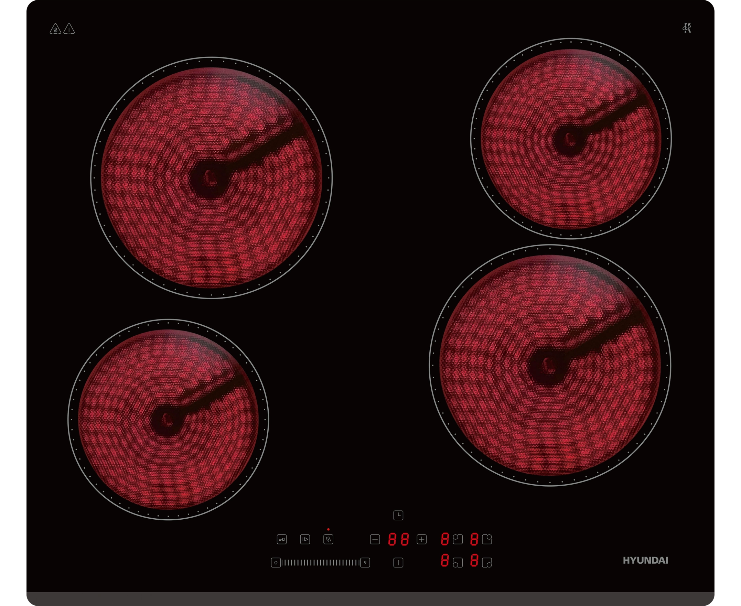This screenshot has width=741, height=606.
Task: Increase timer with the plus button
Action: (421, 539)
